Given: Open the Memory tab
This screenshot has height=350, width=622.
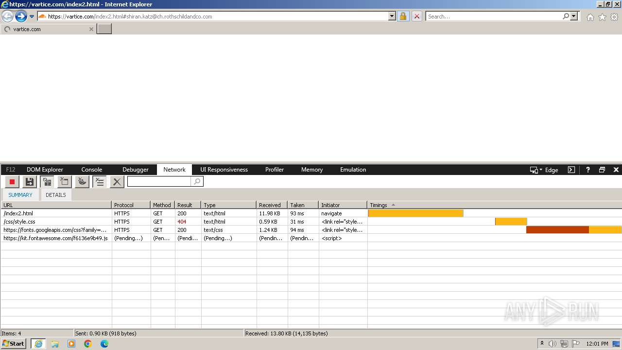Looking at the screenshot, I should point(312,170).
